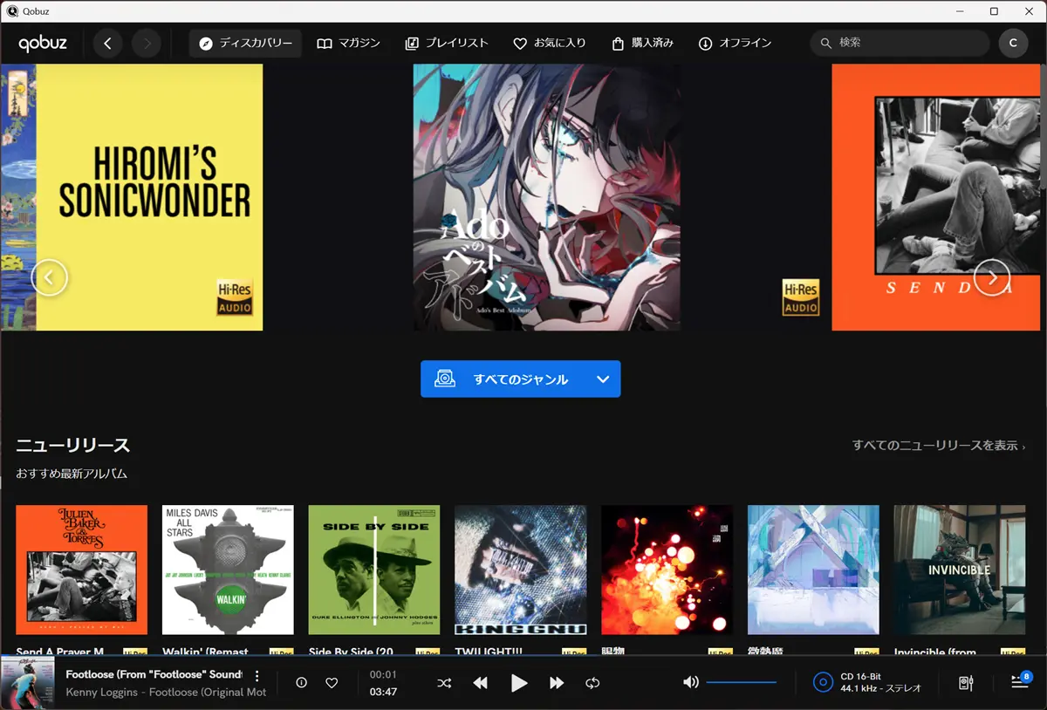
Task: Open the お気に入り tab
Action: click(549, 43)
